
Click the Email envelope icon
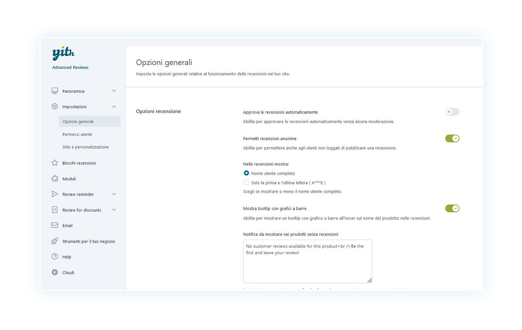coord(55,226)
